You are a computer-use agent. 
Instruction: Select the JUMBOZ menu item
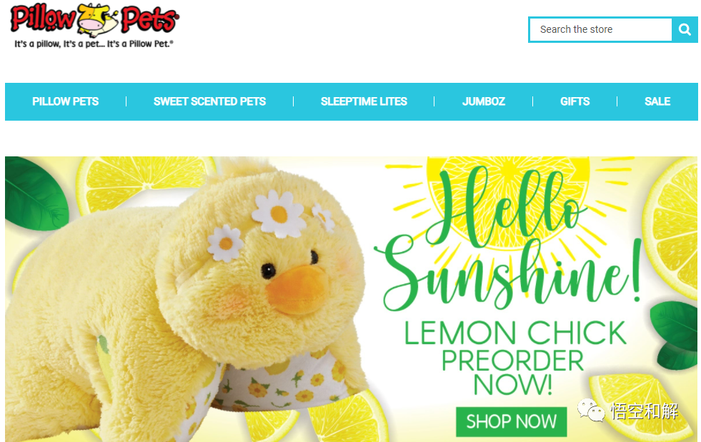[x=484, y=101]
